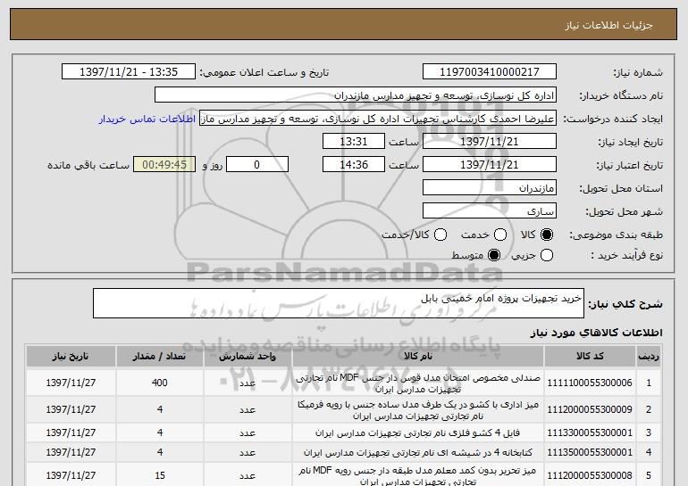Click the public announcement date field 13:35

129,72
